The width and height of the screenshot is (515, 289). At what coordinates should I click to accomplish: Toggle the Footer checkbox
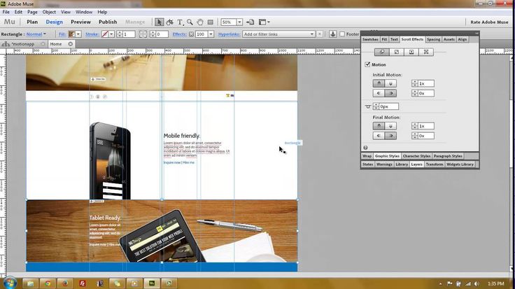click(342, 34)
